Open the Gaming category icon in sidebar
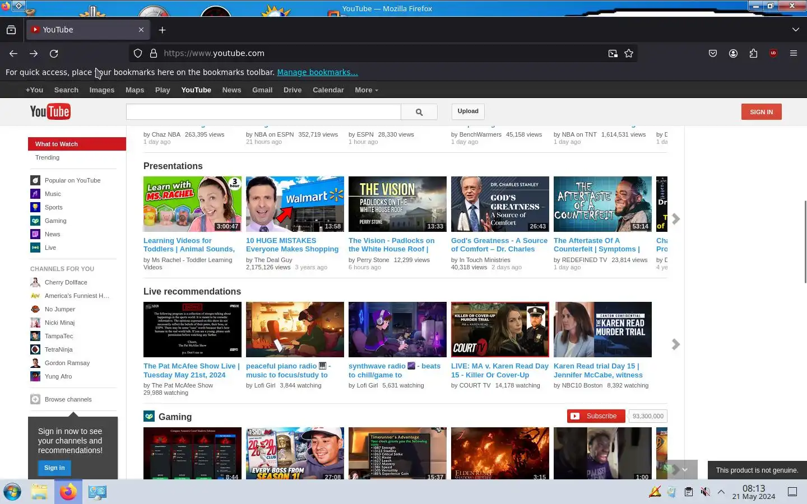Screen dimensions: 807x504 (x=35, y=221)
